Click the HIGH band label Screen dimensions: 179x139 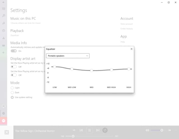point(129,87)
